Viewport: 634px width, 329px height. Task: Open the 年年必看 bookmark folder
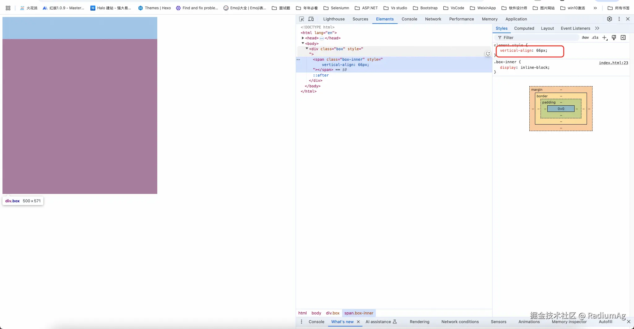[x=307, y=8]
